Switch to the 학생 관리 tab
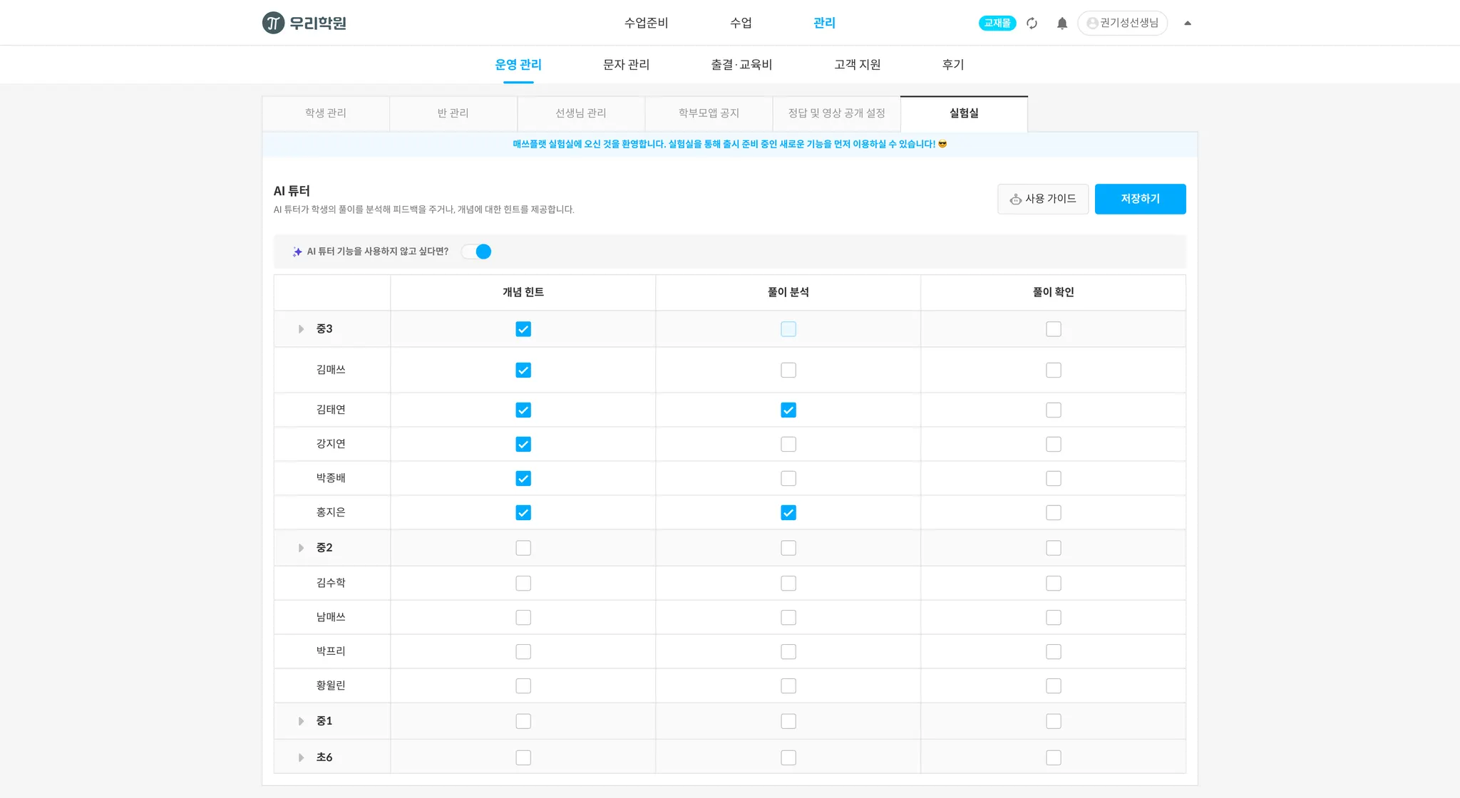 pos(326,113)
